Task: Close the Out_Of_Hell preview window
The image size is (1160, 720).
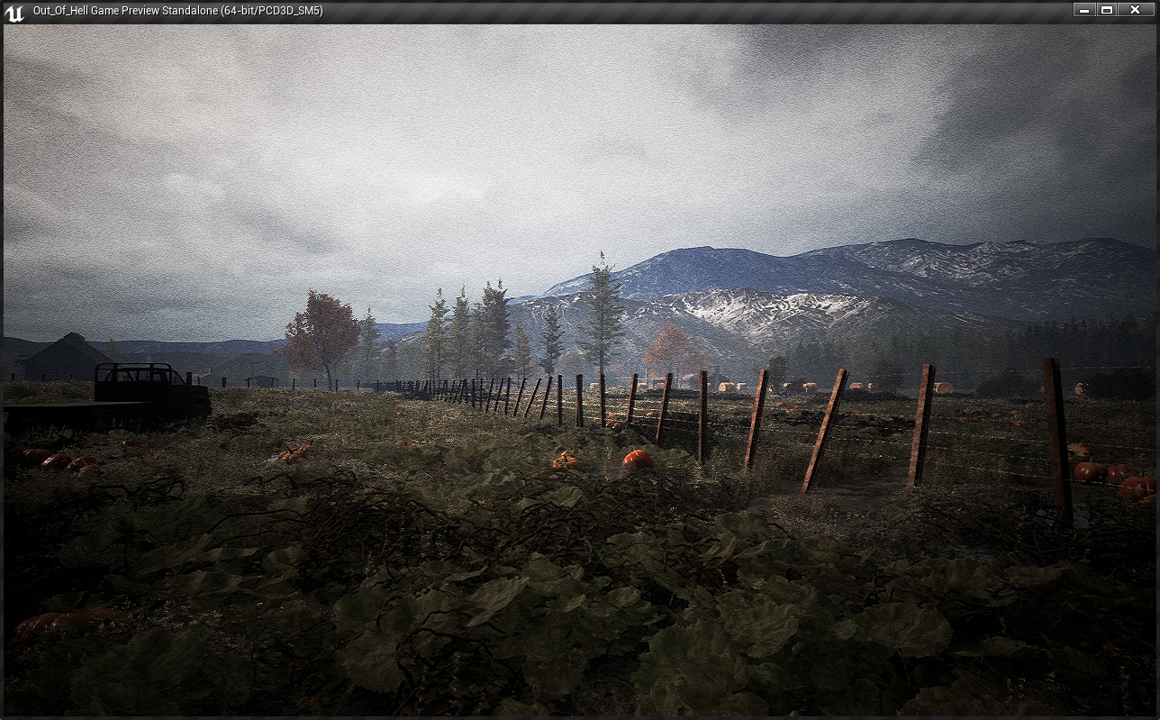Action: (1135, 10)
